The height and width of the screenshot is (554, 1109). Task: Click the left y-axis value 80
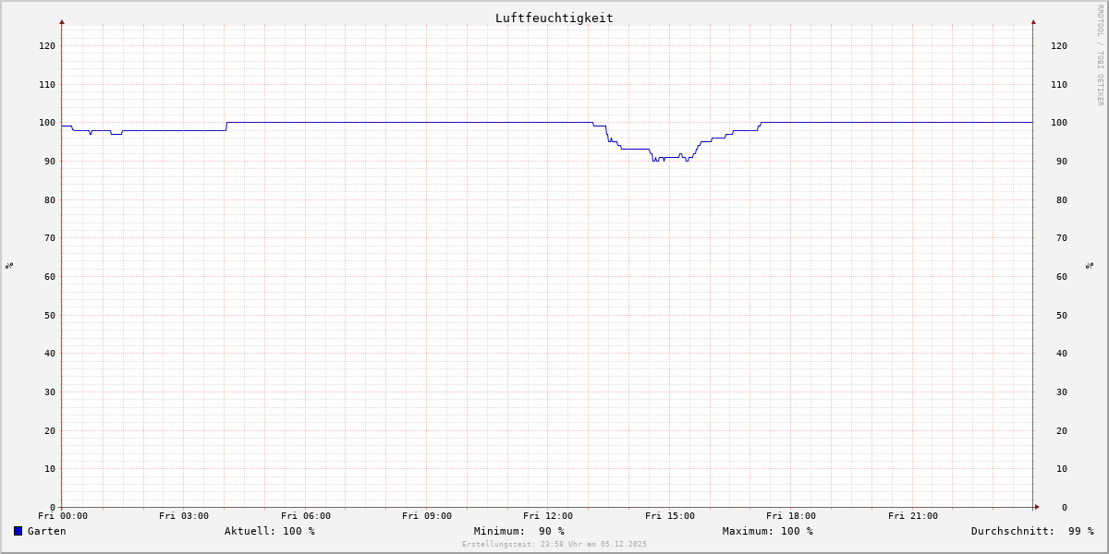(50, 199)
